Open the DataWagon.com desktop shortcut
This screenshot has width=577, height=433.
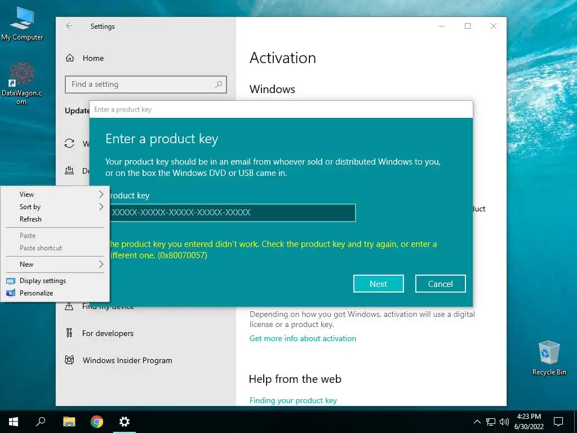click(21, 83)
